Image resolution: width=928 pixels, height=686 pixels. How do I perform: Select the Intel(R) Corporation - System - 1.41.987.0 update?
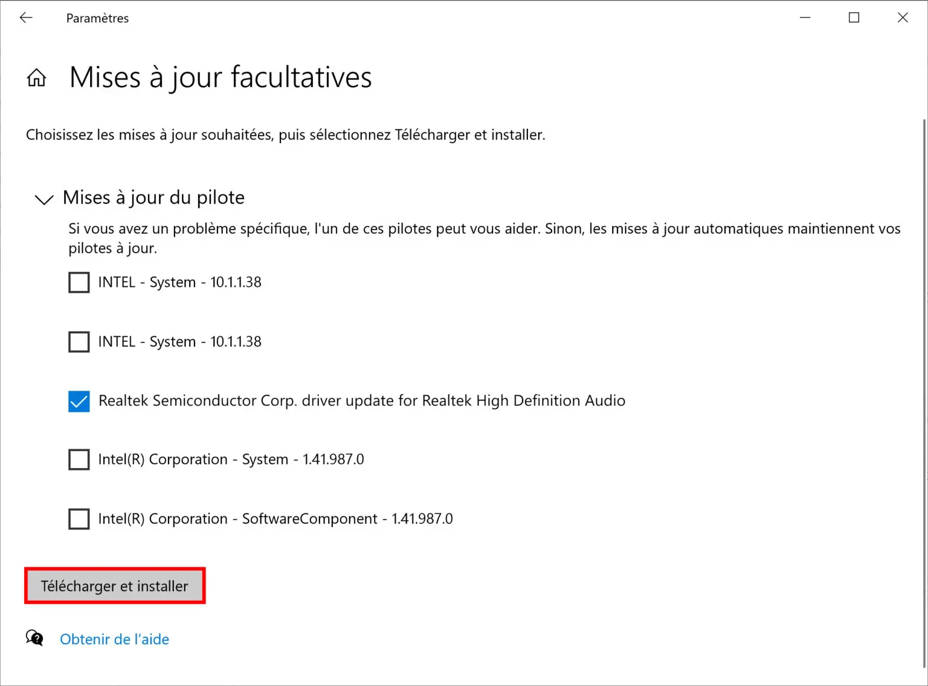click(x=79, y=460)
